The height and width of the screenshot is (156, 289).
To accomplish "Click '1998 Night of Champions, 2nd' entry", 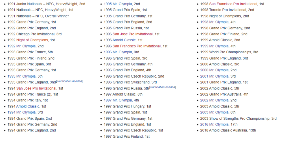I will pos(225,16).
